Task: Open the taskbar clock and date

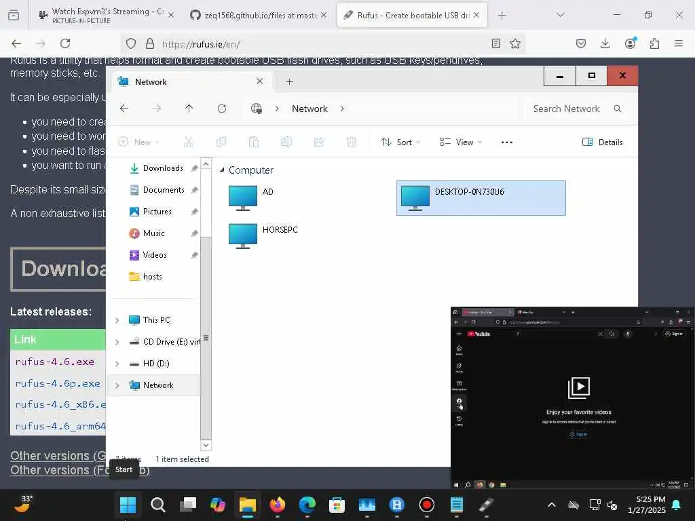Action: [647, 505]
